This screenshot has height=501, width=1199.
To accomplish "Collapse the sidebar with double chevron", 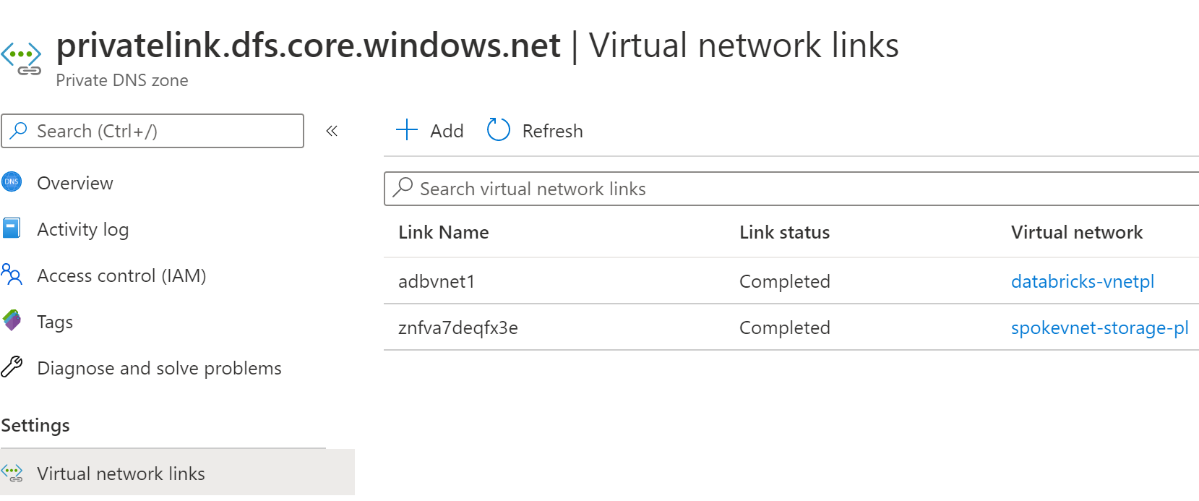I will 332,131.
